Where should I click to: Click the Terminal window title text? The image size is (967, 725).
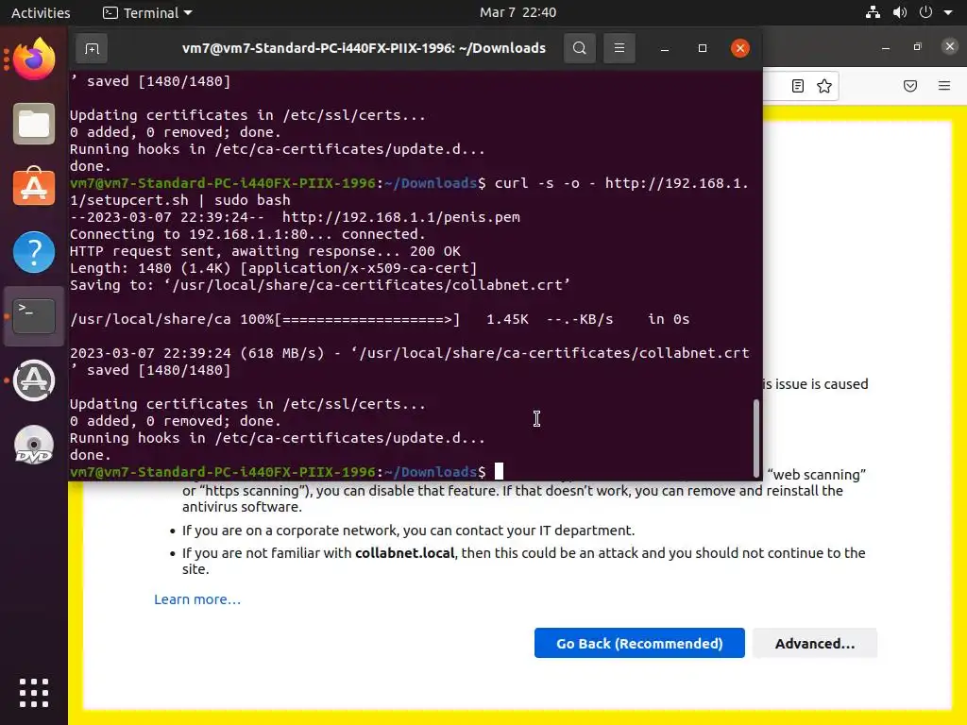coord(364,48)
